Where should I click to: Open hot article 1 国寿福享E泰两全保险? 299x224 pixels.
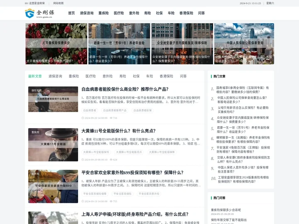point(243,90)
